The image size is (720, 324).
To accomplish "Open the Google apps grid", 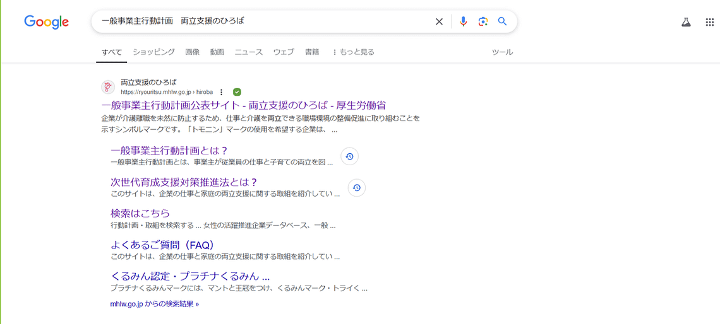I will tap(709, 22).
